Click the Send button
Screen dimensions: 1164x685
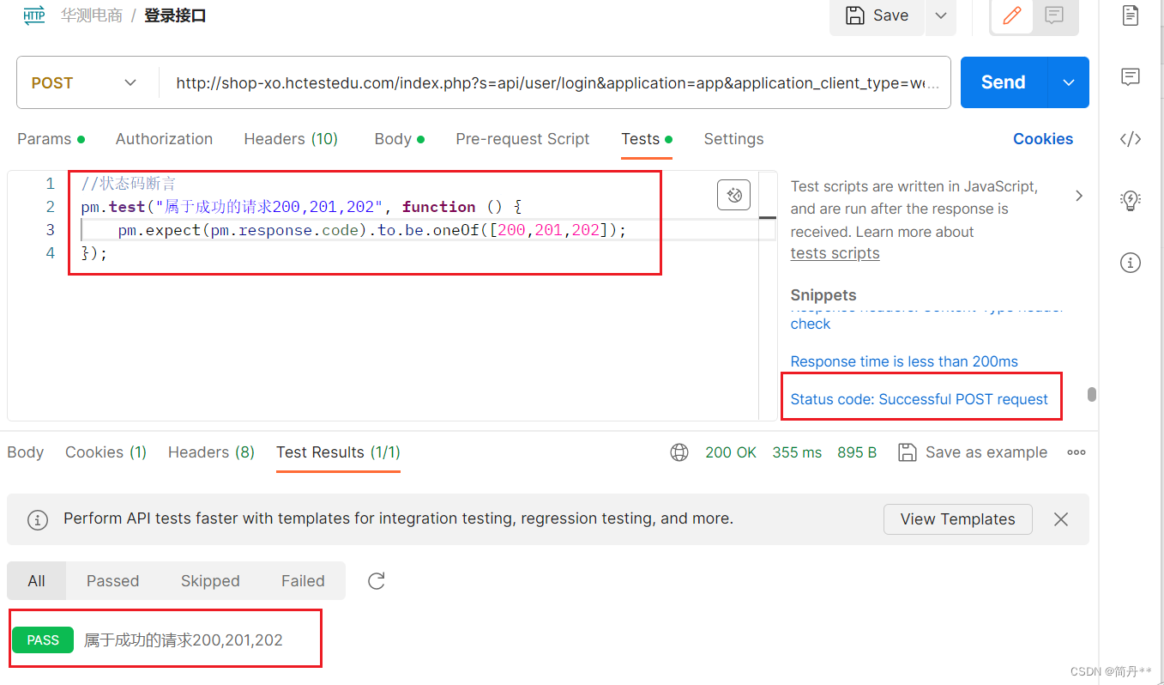(1004, 82)
